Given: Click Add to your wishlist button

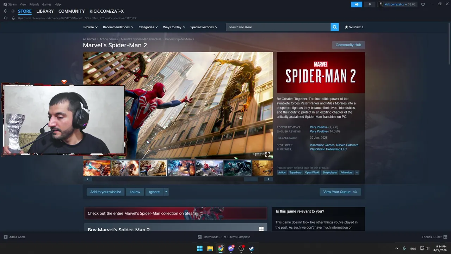Looking at the screenshot, I should click(x=105, y=192).
